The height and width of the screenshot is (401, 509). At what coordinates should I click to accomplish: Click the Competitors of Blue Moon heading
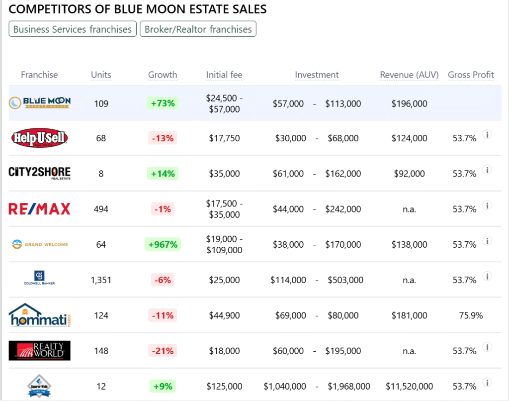[138, 9]
